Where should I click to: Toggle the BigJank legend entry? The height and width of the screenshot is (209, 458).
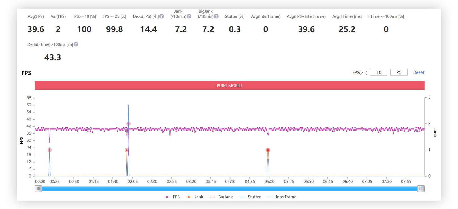(x=221, y=197)
